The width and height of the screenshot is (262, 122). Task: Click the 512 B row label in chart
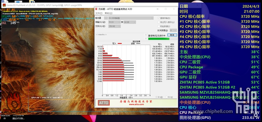100,47
